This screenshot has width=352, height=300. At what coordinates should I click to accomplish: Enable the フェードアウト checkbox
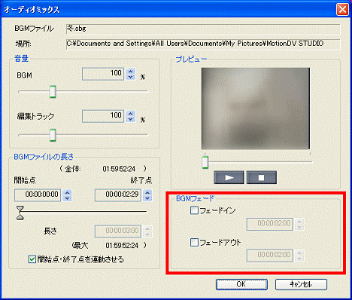(x=194, y=243)
